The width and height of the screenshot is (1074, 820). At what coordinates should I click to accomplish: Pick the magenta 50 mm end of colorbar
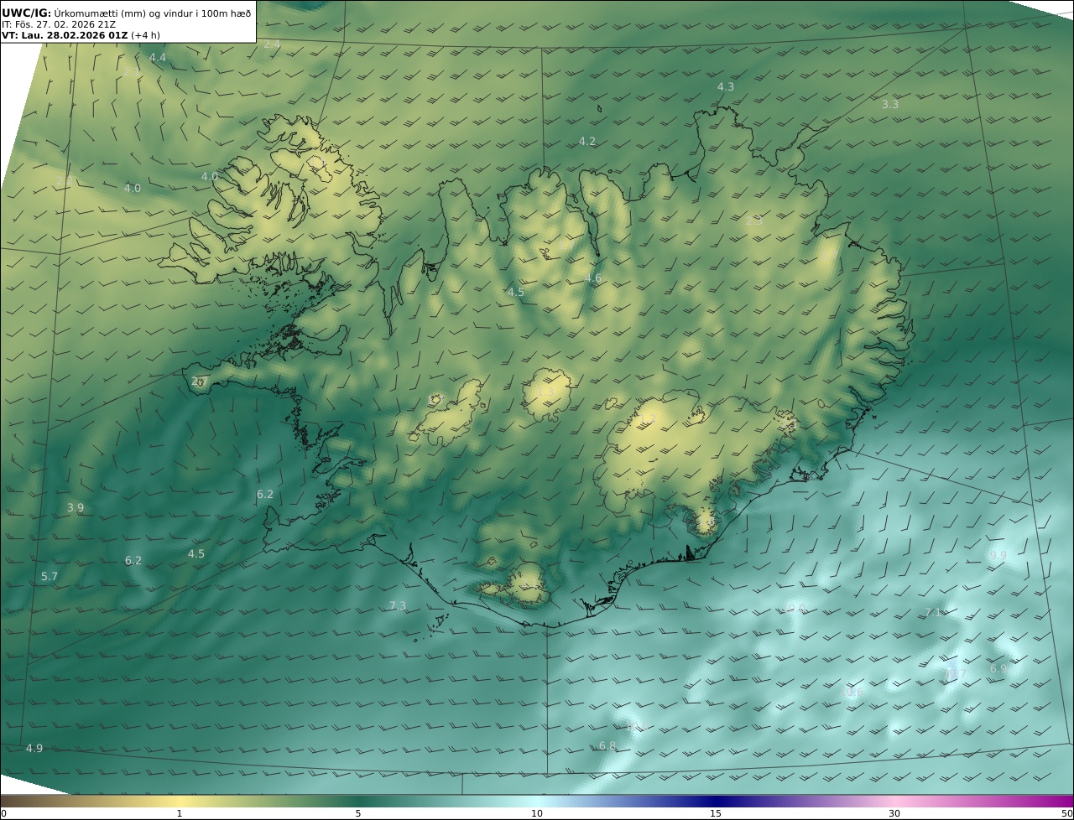coord(1066,813)
